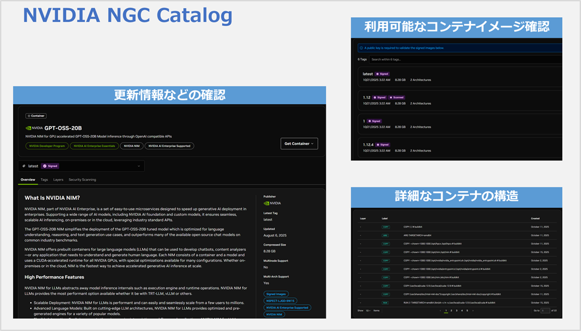The height and width of the screenshot is (331, 581).
Task: Click the info icon in the public key notice
Action: point(361,48)
